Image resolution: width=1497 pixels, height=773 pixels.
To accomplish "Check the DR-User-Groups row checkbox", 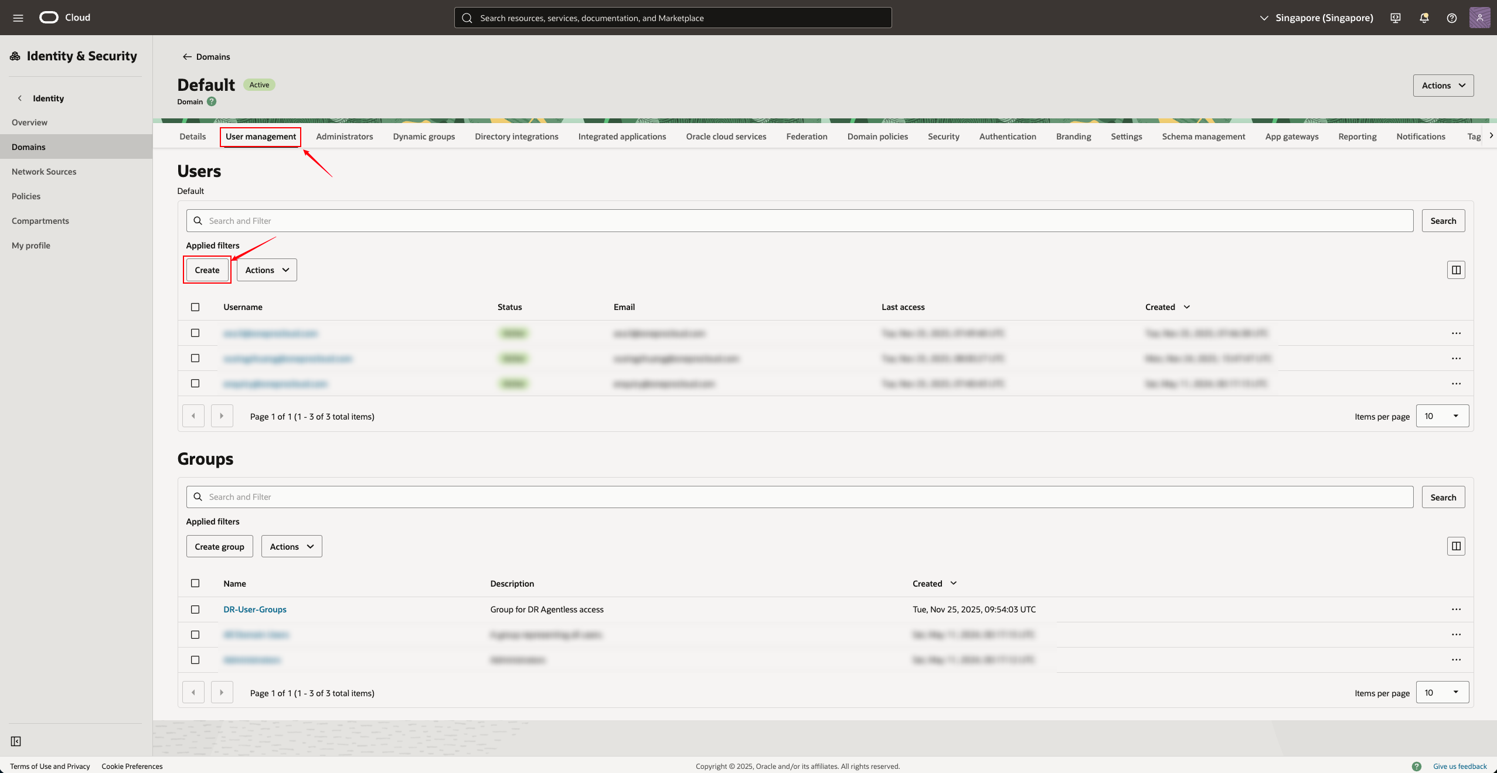I will pyautogui.click(x=195, y=609).
